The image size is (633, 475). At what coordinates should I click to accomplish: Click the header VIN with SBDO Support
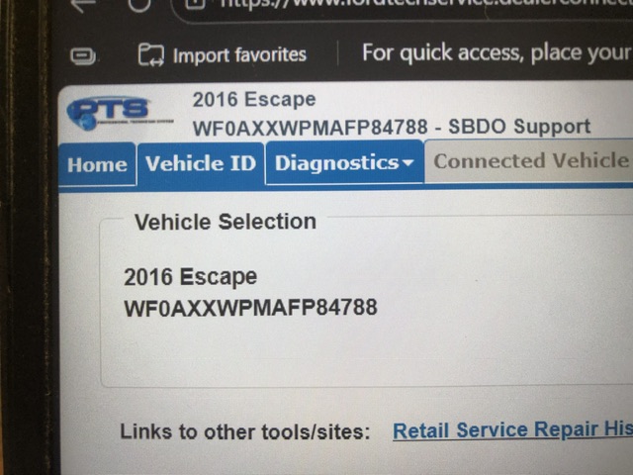click(392, 128)
